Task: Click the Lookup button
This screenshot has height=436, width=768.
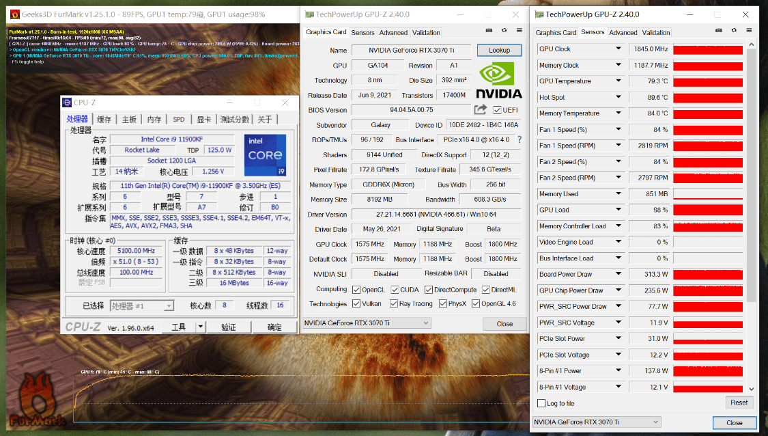Action: click(x=499, y=50)
